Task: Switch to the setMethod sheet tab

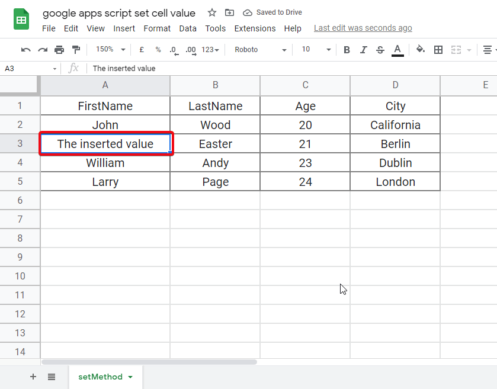Action: [101, 377]
